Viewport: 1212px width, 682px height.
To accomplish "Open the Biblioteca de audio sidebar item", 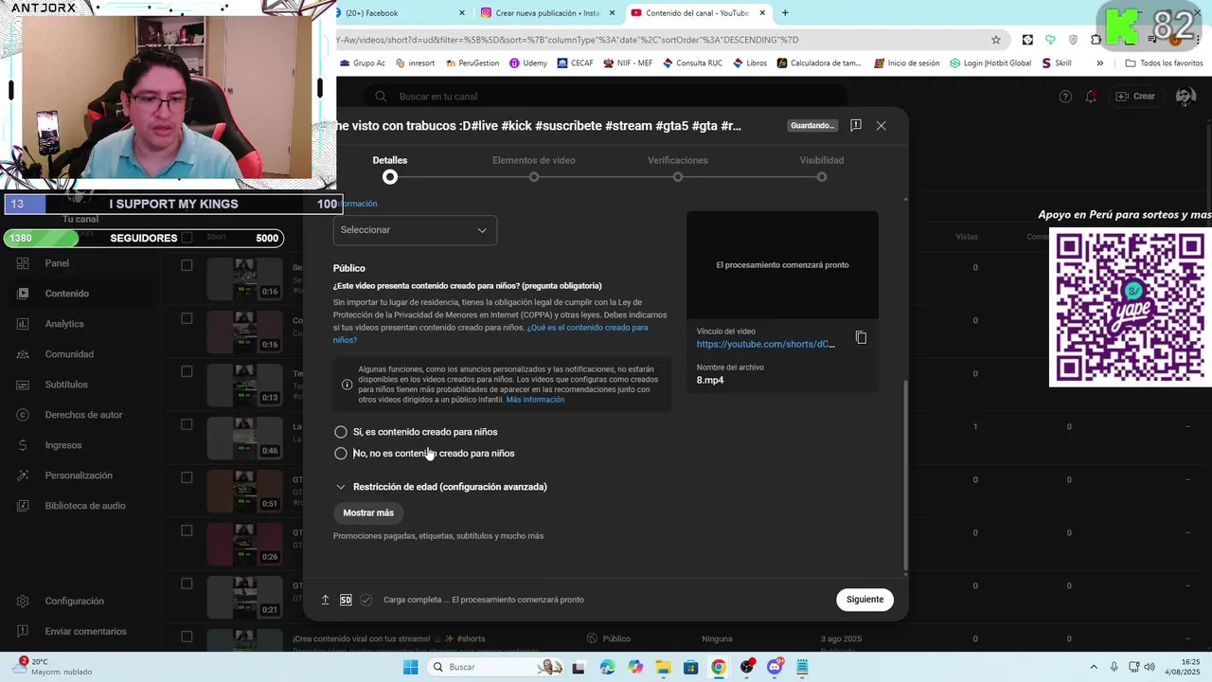I will (85, 506).
